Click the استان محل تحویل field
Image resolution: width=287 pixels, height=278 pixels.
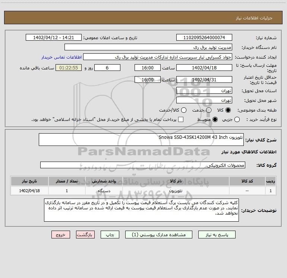click(x=204, y=90)
